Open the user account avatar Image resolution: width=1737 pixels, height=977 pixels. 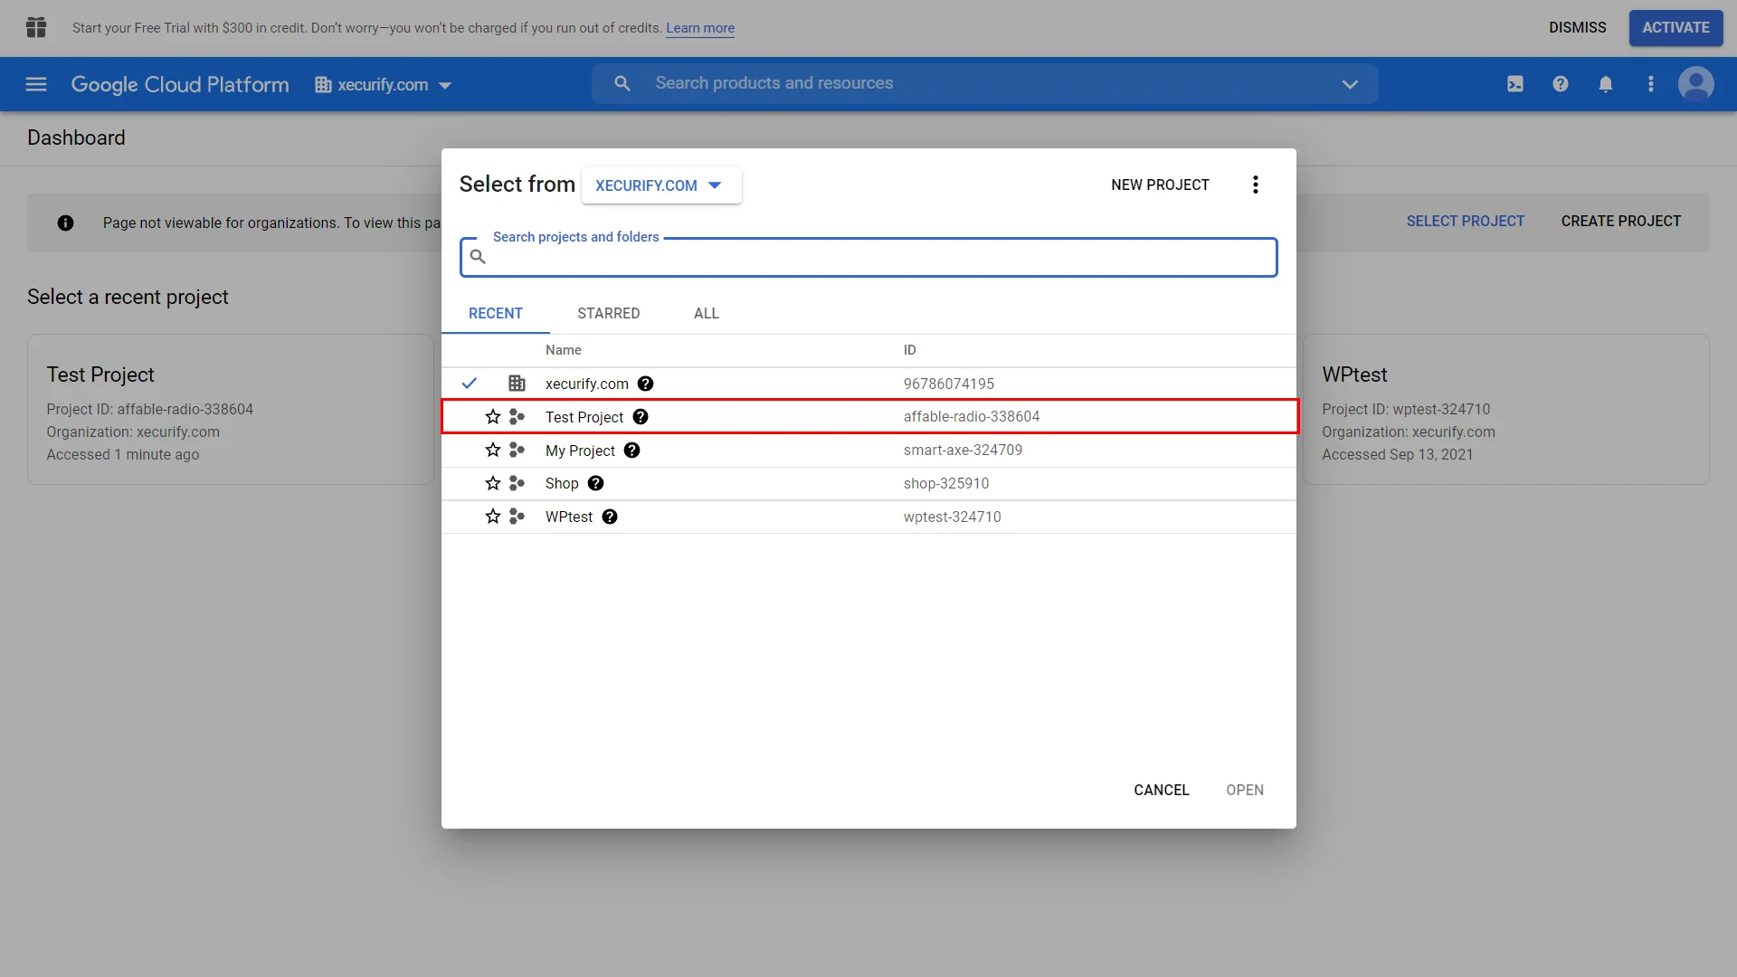tap(1696, 84)
